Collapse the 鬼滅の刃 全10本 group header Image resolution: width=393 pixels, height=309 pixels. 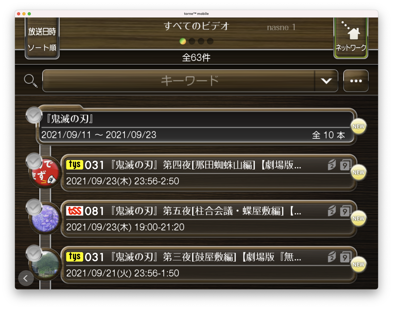coord(197,127)
